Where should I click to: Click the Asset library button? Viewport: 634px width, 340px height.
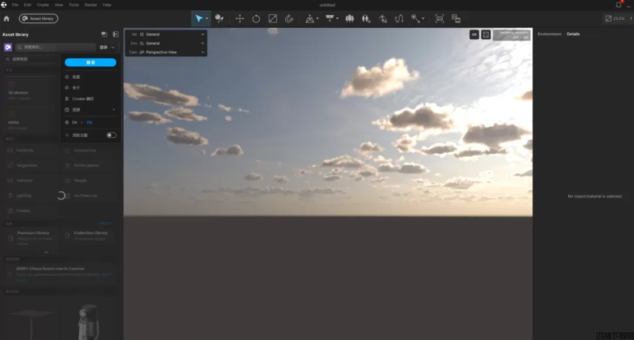[38, 19]
